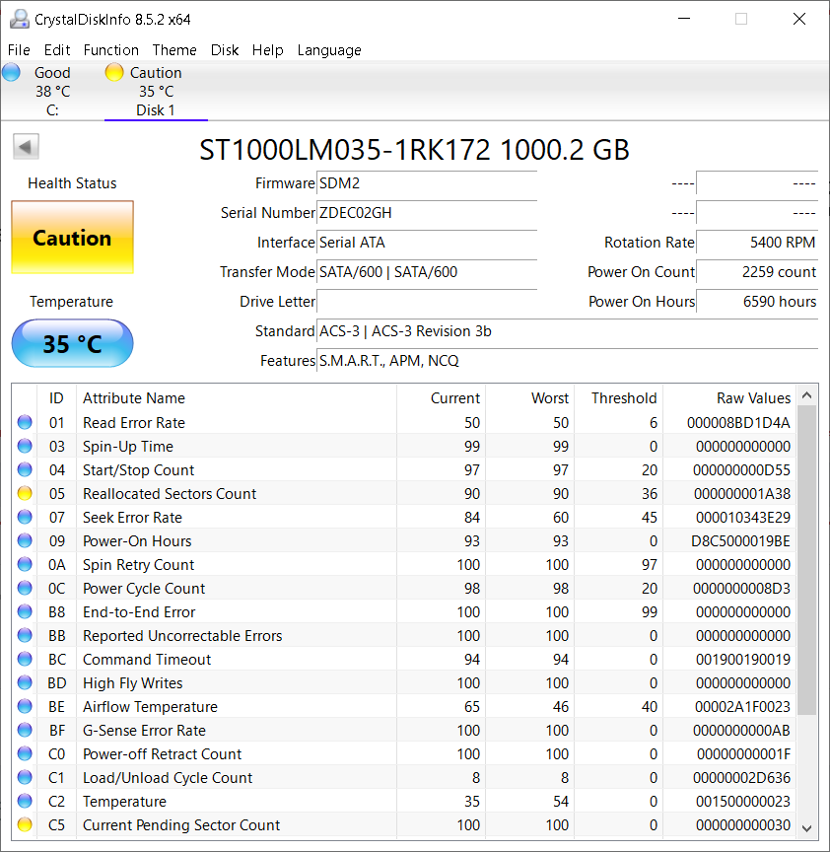830x852 pixels.
Task: Click status orb of End-to-End Error row
Action: [25, 611]
